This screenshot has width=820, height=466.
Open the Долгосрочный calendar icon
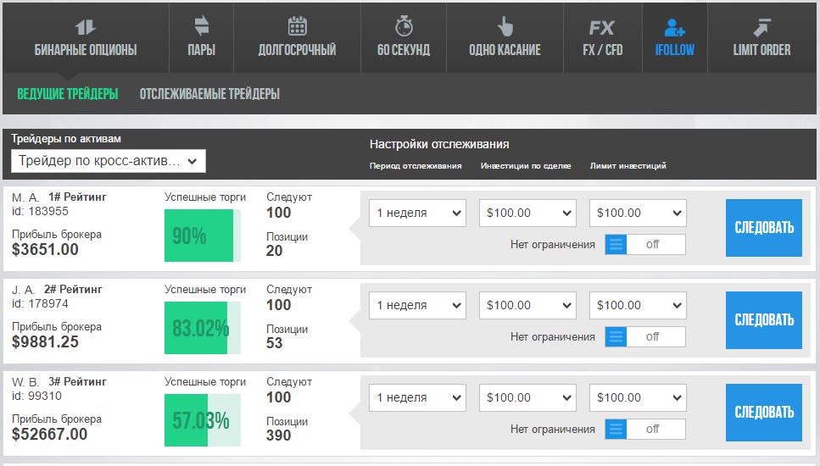(x=297, y=25)
